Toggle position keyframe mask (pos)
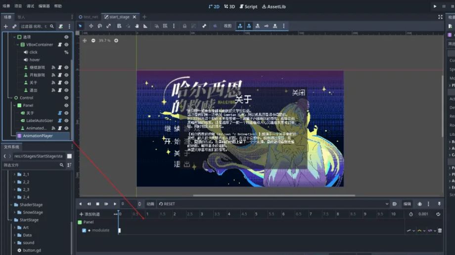The height and width of the screenshot is (255, 455). pyautogui.click(x=240, y=26)
